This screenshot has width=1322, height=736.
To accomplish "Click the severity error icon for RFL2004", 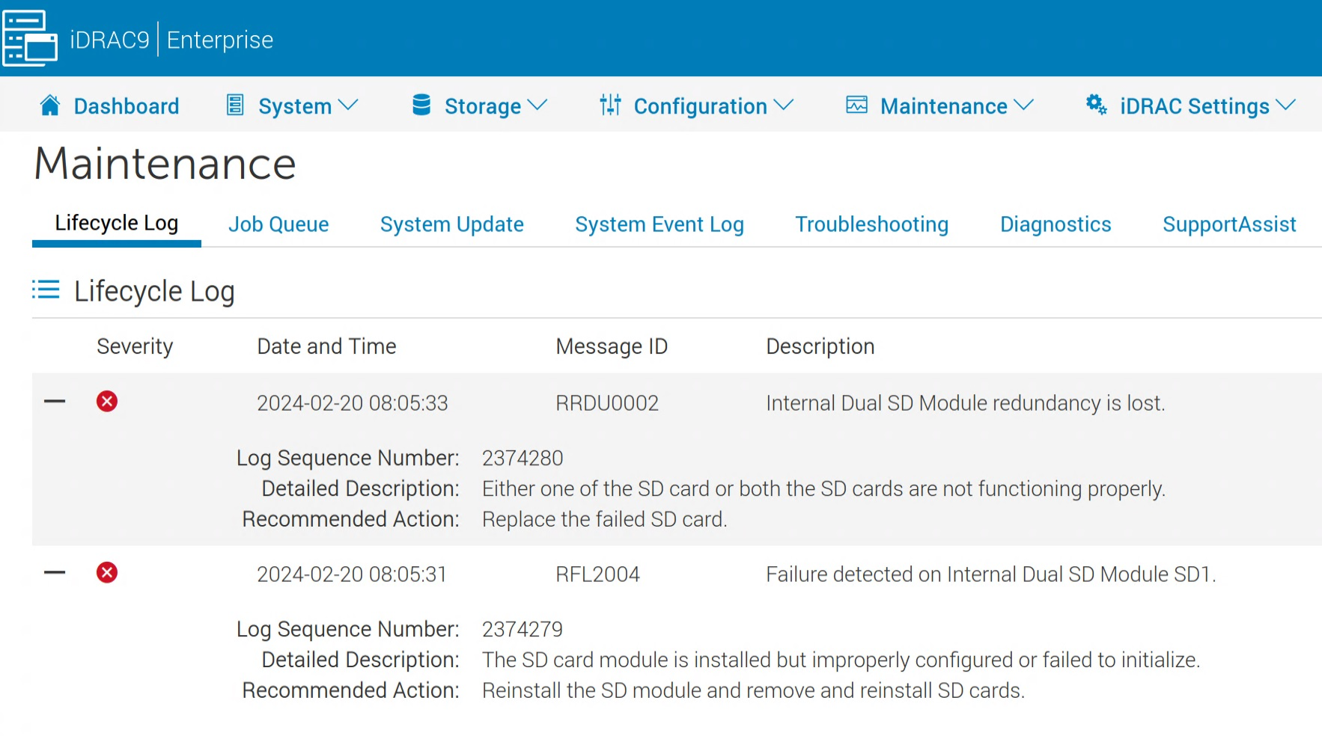I will click(x=106, y=573).
